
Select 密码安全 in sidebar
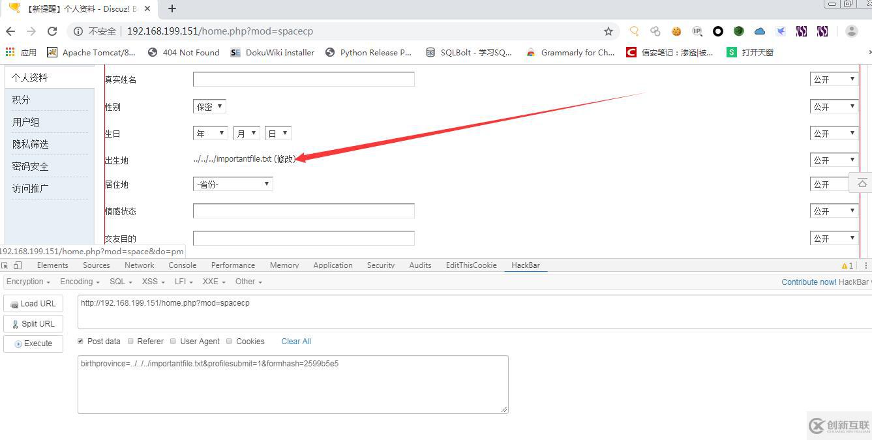30,166
